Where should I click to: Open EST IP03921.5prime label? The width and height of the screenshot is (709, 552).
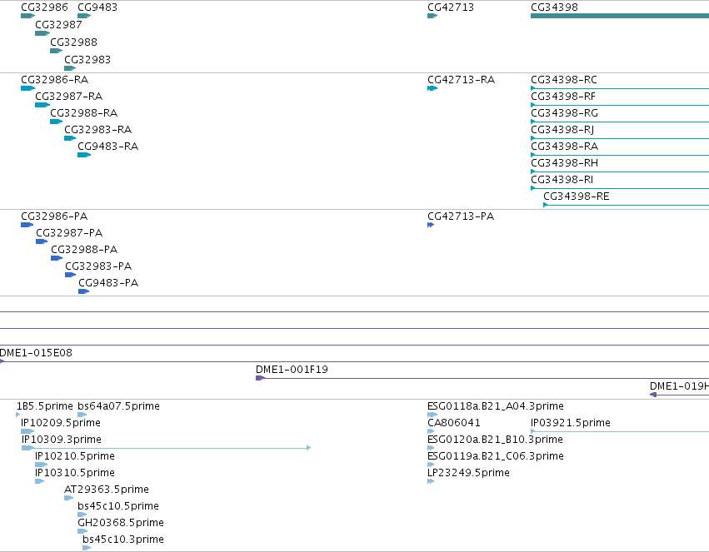coord(571,423)
